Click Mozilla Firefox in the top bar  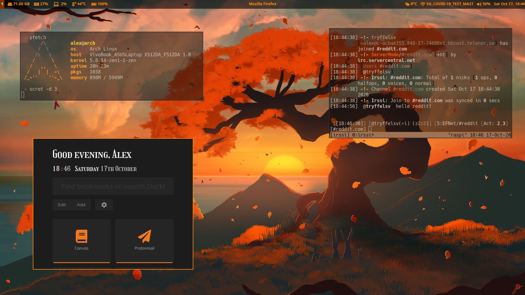[262, 4]
